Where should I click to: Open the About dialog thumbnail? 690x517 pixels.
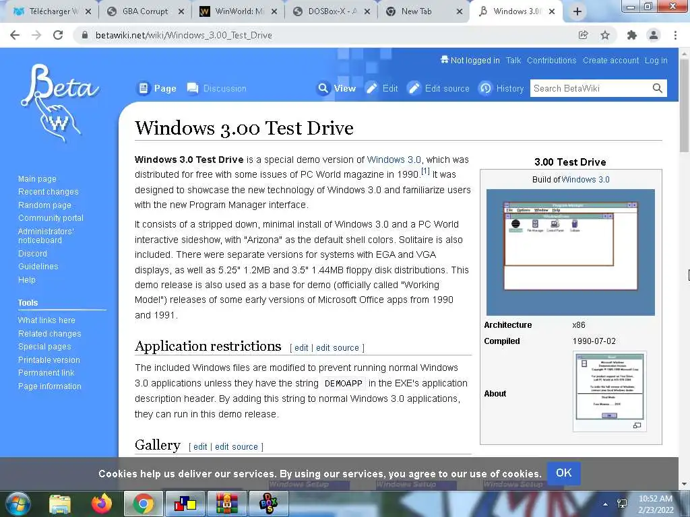tap(609, 386)
